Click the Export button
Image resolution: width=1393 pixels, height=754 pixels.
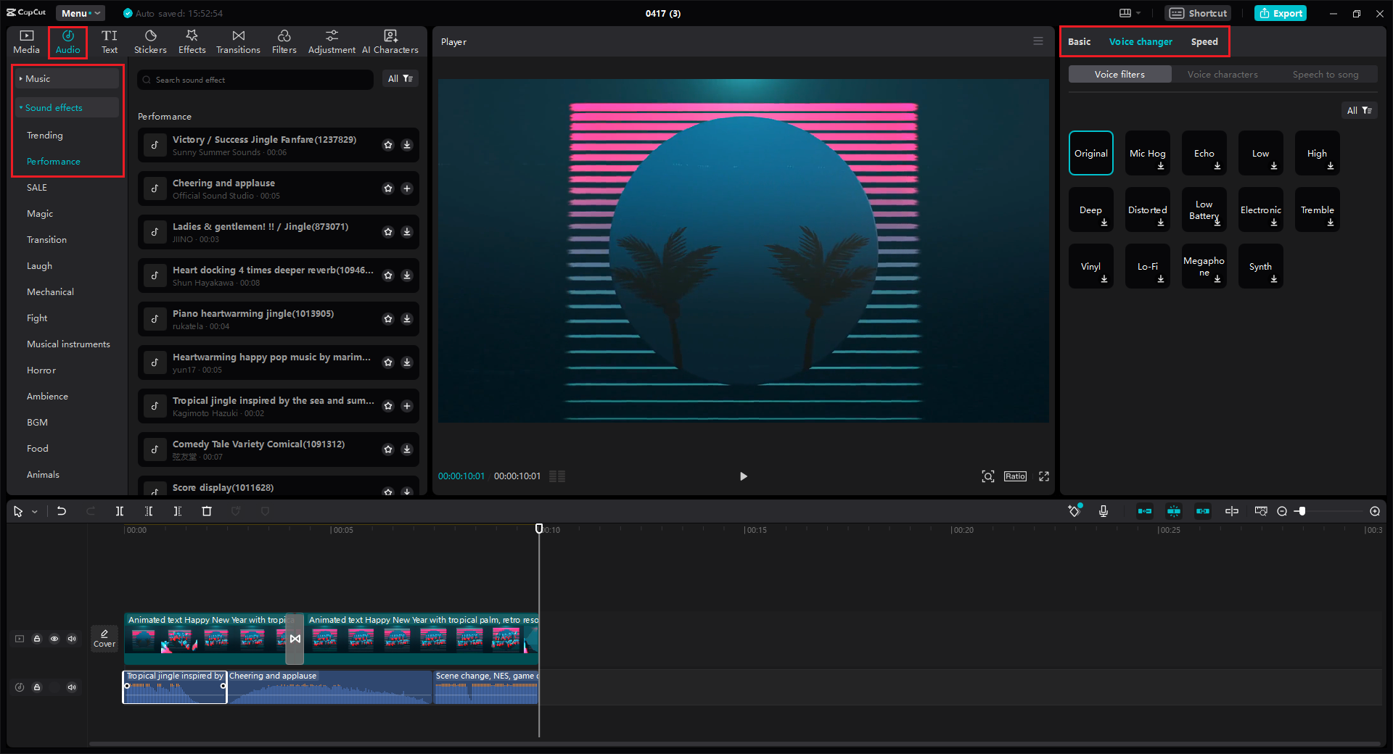[1280, 12]
